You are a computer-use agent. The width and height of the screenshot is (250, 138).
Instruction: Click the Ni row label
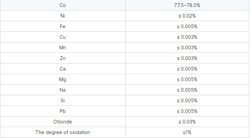pyautogui.click(x=62, y=16)
